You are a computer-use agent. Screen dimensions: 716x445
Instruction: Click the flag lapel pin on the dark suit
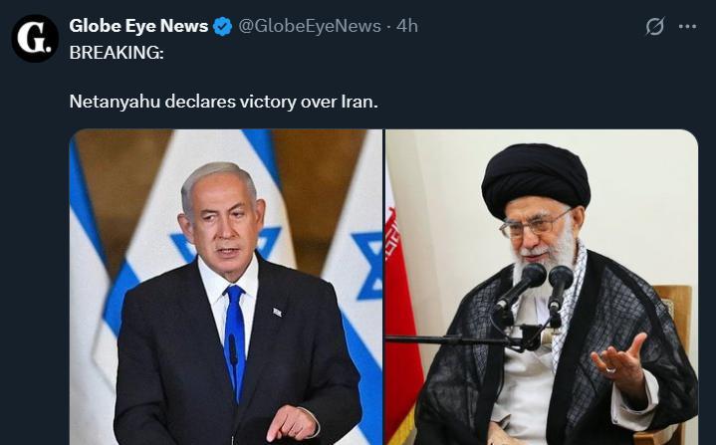(277, 313)
